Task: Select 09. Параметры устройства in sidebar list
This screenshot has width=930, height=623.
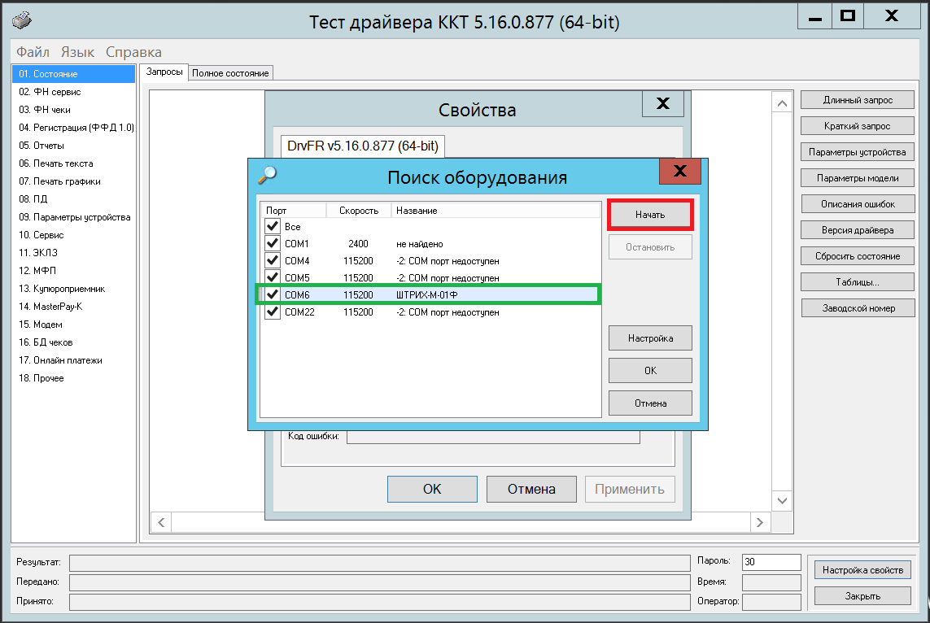Action: pos(75,217)
